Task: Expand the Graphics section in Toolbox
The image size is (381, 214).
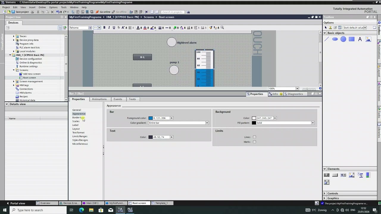Action: pyautogui.click(x=325, y=198)
